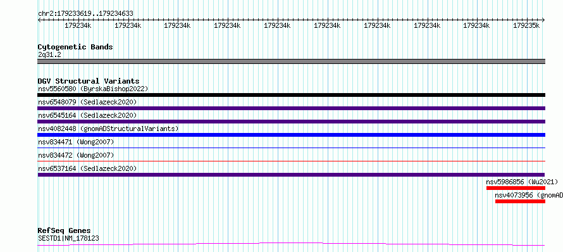Click the thin blue line under nsv834471
This screenshot has width=563, height=252.
click(x=291, y=148)
